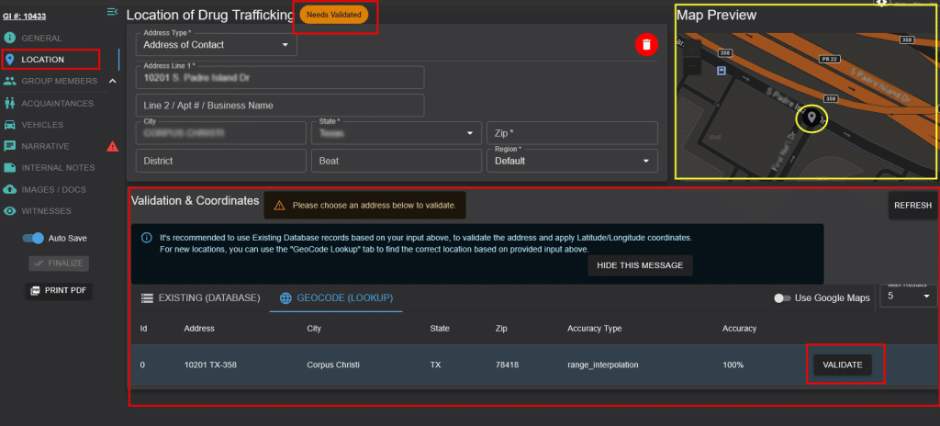Viewport: 940px width, 426px height.
Task: Open the Vehicles car icon
Action: [x=9, y=125]
